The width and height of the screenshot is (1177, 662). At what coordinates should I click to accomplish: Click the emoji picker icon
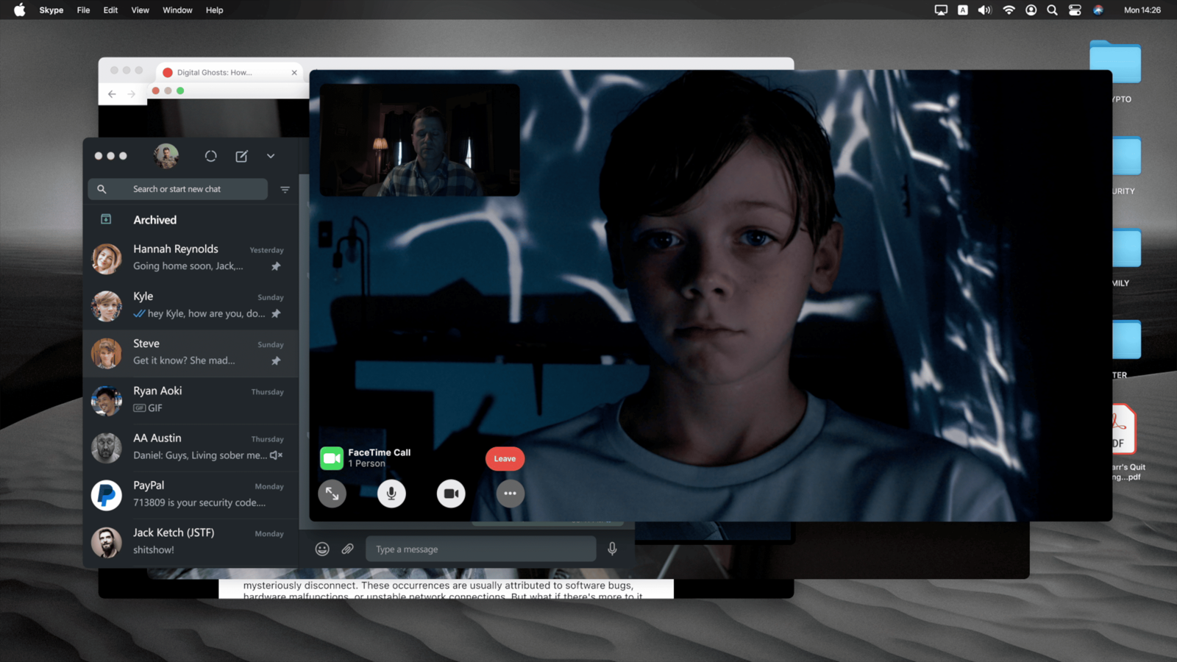click(322, 549)
